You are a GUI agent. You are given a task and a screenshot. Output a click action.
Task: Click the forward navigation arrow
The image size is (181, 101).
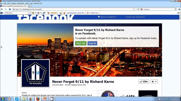pyautogui.click(x=6, y=9)
